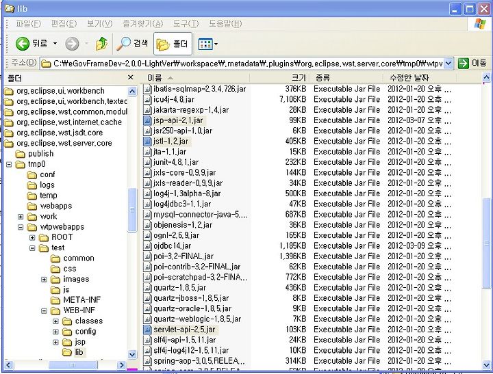Expand the work folder node
Image resolution: width=493 pixels, height=374 pixels.
(21, 217)
